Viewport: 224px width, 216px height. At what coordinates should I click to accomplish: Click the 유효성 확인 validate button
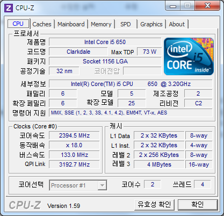point(154,205)
